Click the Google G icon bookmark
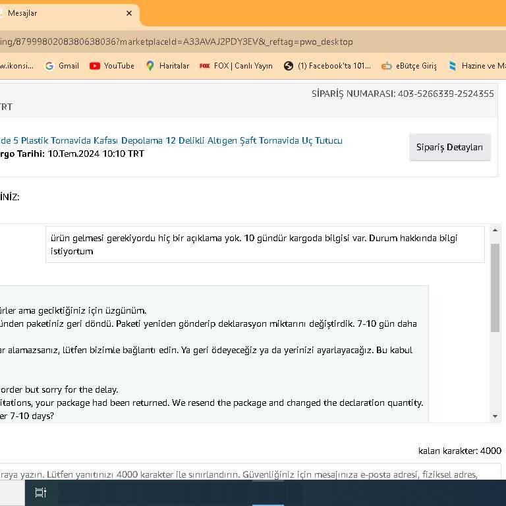The image size is (506, 506). click(x=49, y=66)
